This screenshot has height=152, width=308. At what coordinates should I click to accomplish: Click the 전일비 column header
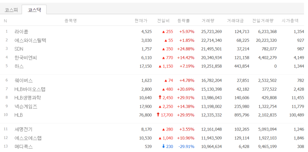(163, 21)
